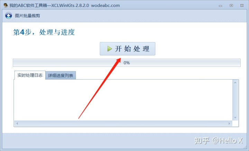Click the blue back arrow icon
This screenshot has height=151, width=249.
(8, 16)
